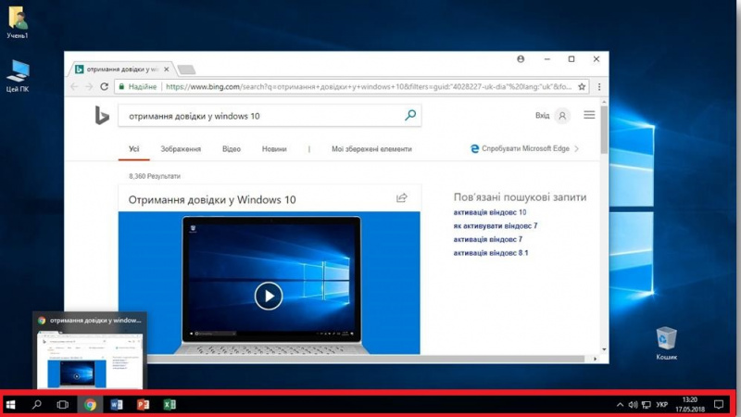This screenshot has width=741, height=417.
Task: Click the share icon on the video card
Action: coord(402,197)
